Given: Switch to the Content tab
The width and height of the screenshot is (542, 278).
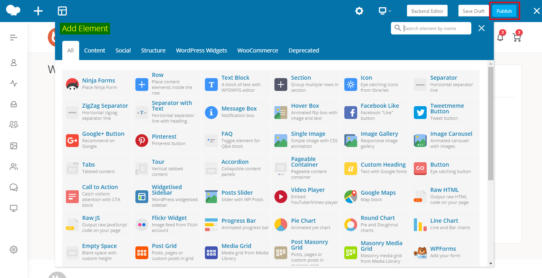Looking at the screenshot, I should tap(94, 50).
